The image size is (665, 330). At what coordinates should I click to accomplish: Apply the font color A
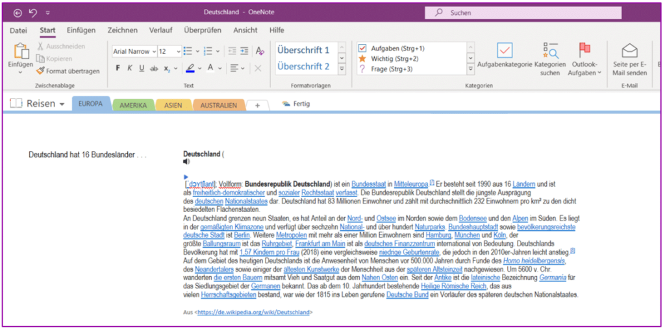(210, 68)
